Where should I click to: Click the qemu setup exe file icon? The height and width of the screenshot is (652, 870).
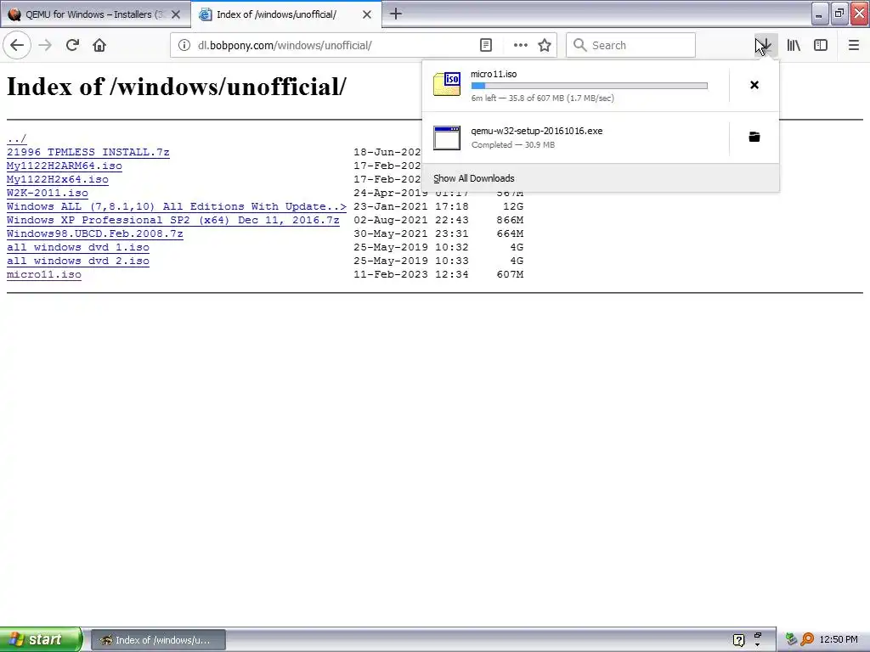pyautogui.click(x=447, y=138)
